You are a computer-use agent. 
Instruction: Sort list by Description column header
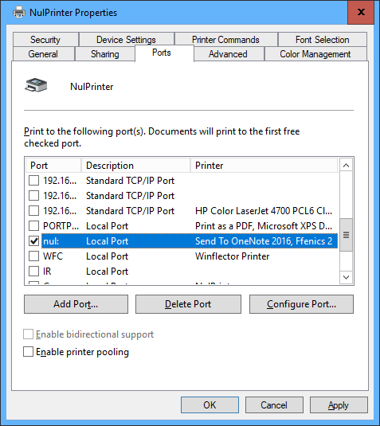[x=135, y=166]
